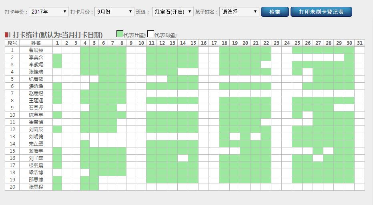Click the white 代表缺勤 legend swatch
This screenshot has width=373, height=205.
150,34
